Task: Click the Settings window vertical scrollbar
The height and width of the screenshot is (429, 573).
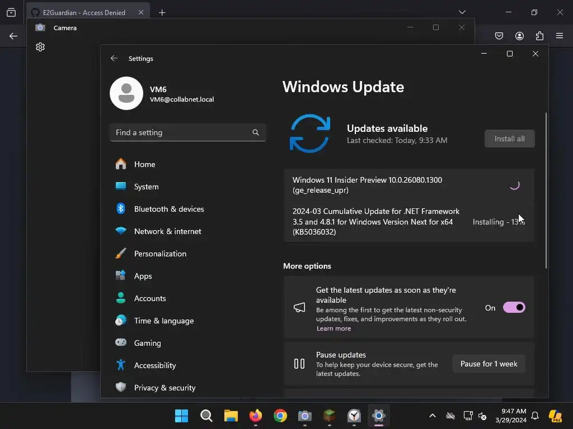Action: click(546, 191)
